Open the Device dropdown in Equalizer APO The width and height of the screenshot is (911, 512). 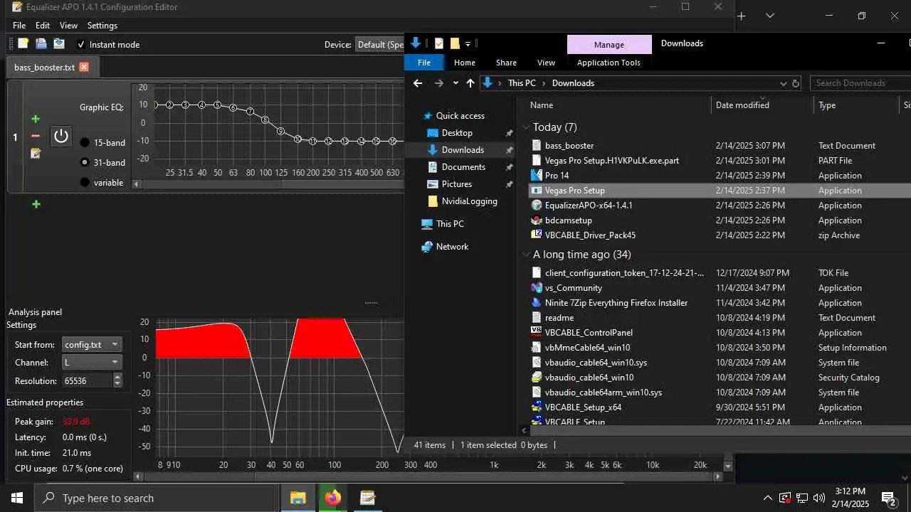click(380, 44)
